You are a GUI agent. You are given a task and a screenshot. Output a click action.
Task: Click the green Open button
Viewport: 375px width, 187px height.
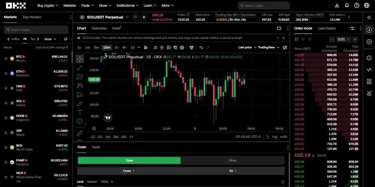coord(129,160)
